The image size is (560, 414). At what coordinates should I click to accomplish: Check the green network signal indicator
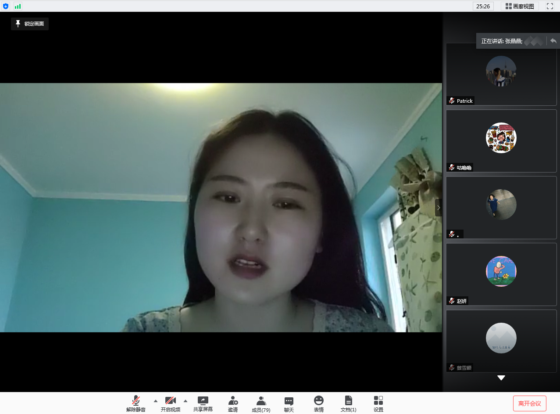[x=18, y=6]
